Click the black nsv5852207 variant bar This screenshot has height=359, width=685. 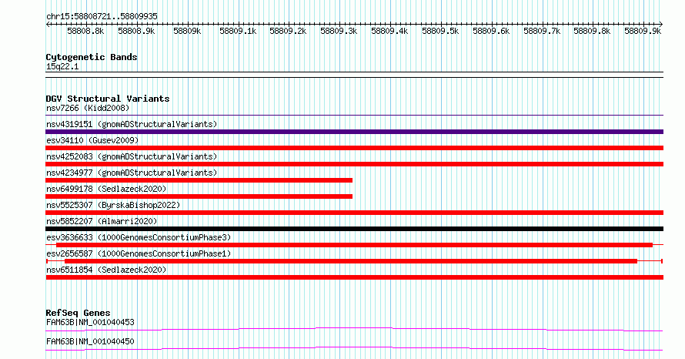pyautogui.click(x=354, y=229)
